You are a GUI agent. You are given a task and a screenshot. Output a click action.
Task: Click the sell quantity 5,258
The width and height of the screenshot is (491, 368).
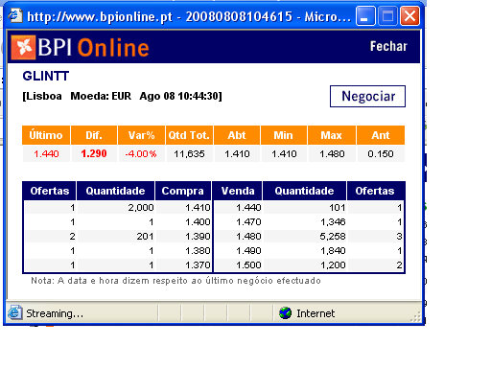click(333, 237)
